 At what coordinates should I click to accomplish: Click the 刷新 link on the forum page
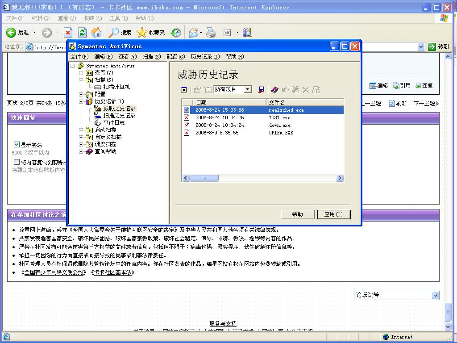click(398, 103)
